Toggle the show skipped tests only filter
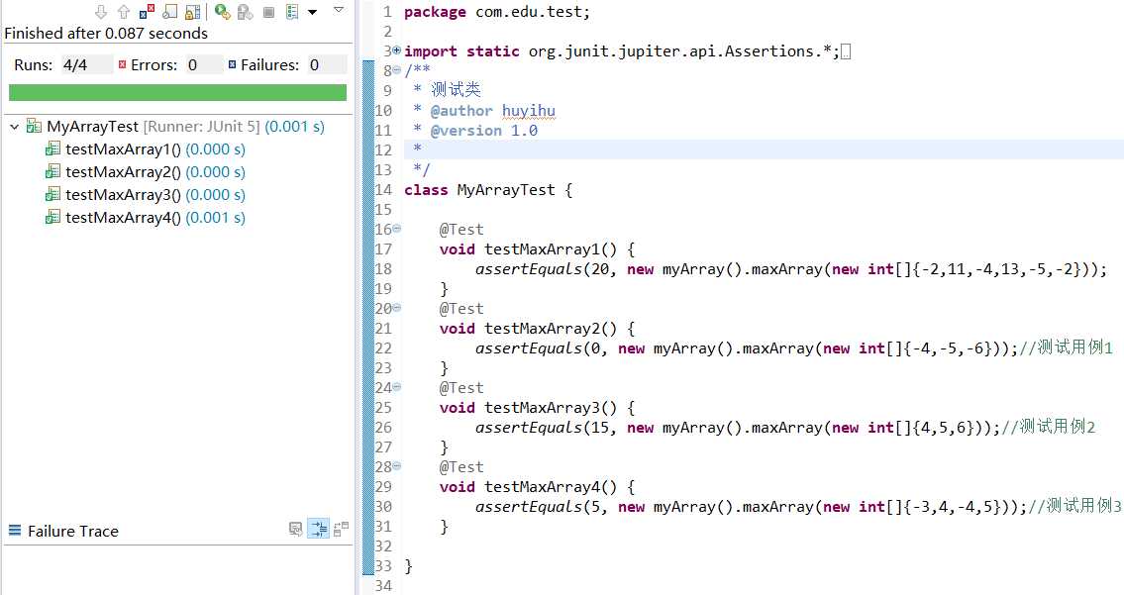The height and width of the screenshot is (595, 1124). click(x=170, y=12)
